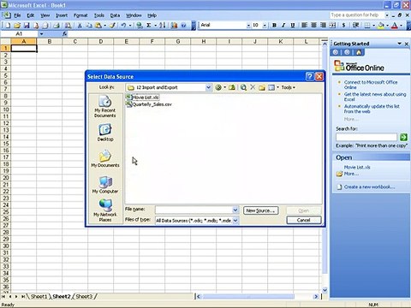Click the Cancel button
Viewport: 411px width, 308px height.
[304, 220]
